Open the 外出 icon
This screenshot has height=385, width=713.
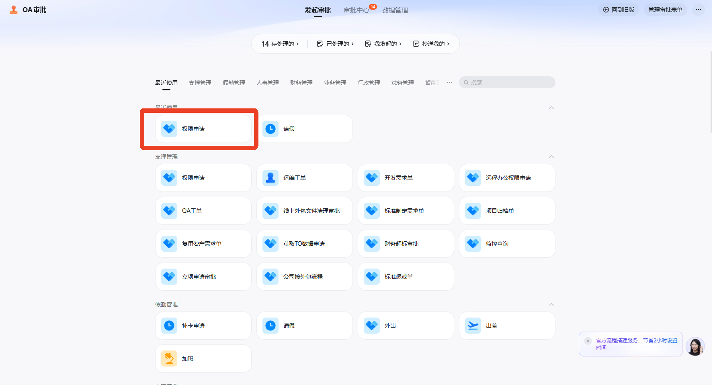click(372, 326)
